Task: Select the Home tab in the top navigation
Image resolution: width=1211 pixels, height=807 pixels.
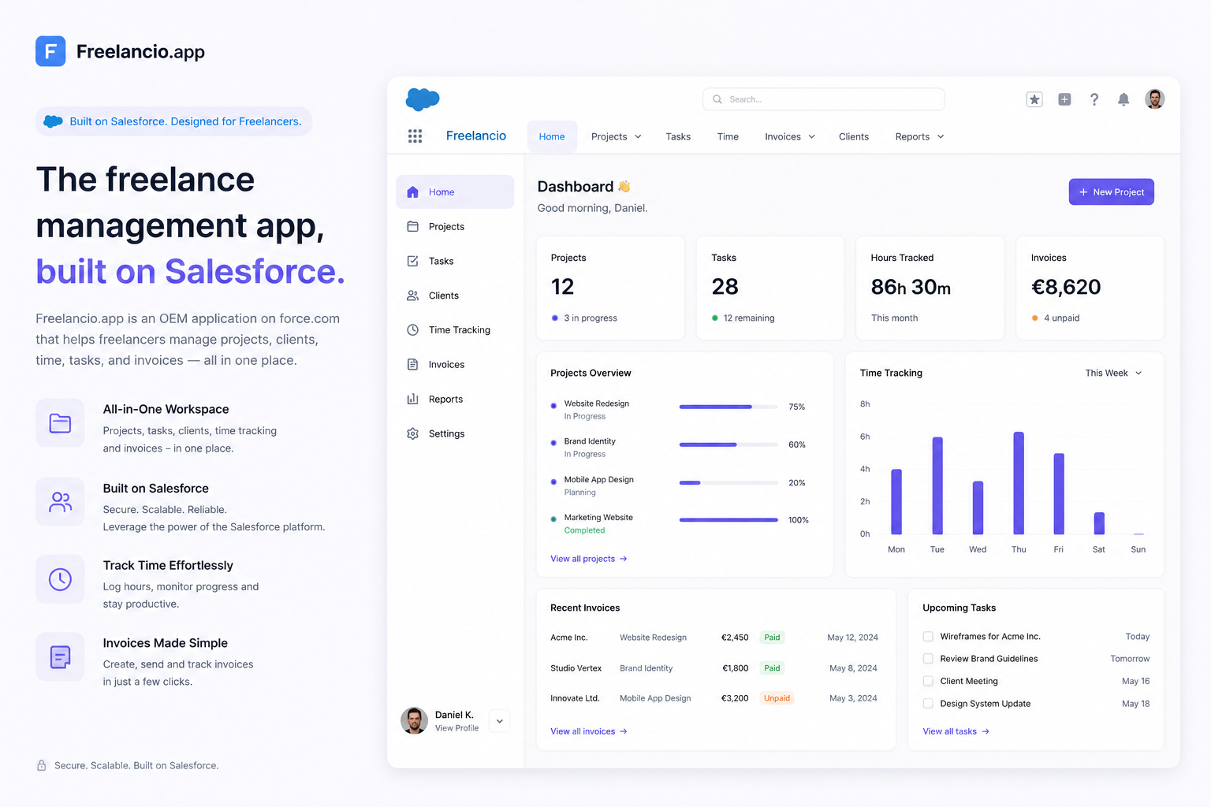Action: click(x=552, y=136)
